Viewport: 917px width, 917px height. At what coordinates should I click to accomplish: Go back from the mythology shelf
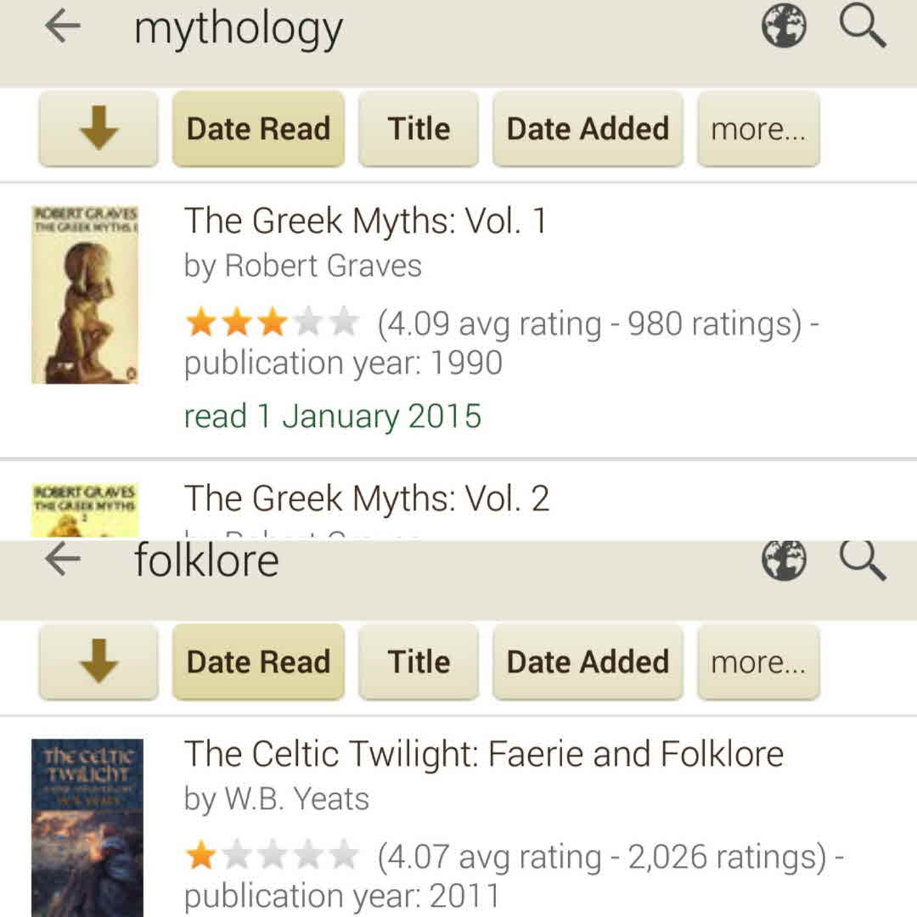[63, 27]
